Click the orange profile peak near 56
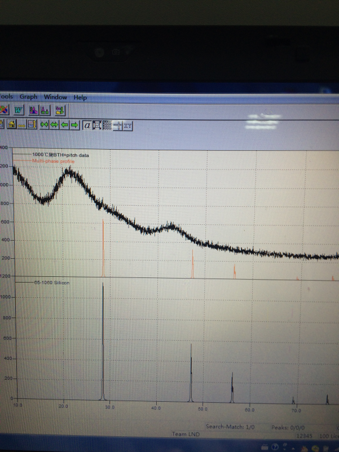Viewport: 339px width, 452px height. click(235, 272)
